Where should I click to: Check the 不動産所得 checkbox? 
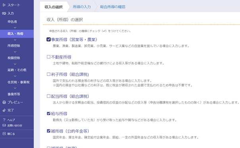tap(48, 57)
